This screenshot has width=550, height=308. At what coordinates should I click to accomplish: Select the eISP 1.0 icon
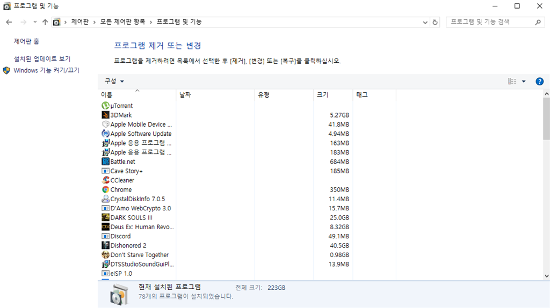coord(105,274)
